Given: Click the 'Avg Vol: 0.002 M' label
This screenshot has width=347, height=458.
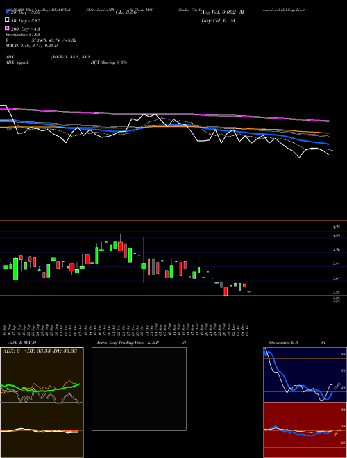Looking at the screenshot, I should 223,12.
